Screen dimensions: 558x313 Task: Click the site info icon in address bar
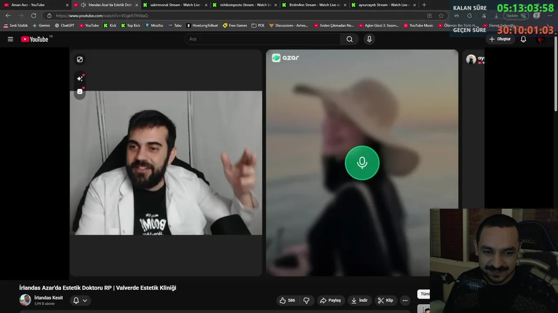coord(49,16)
